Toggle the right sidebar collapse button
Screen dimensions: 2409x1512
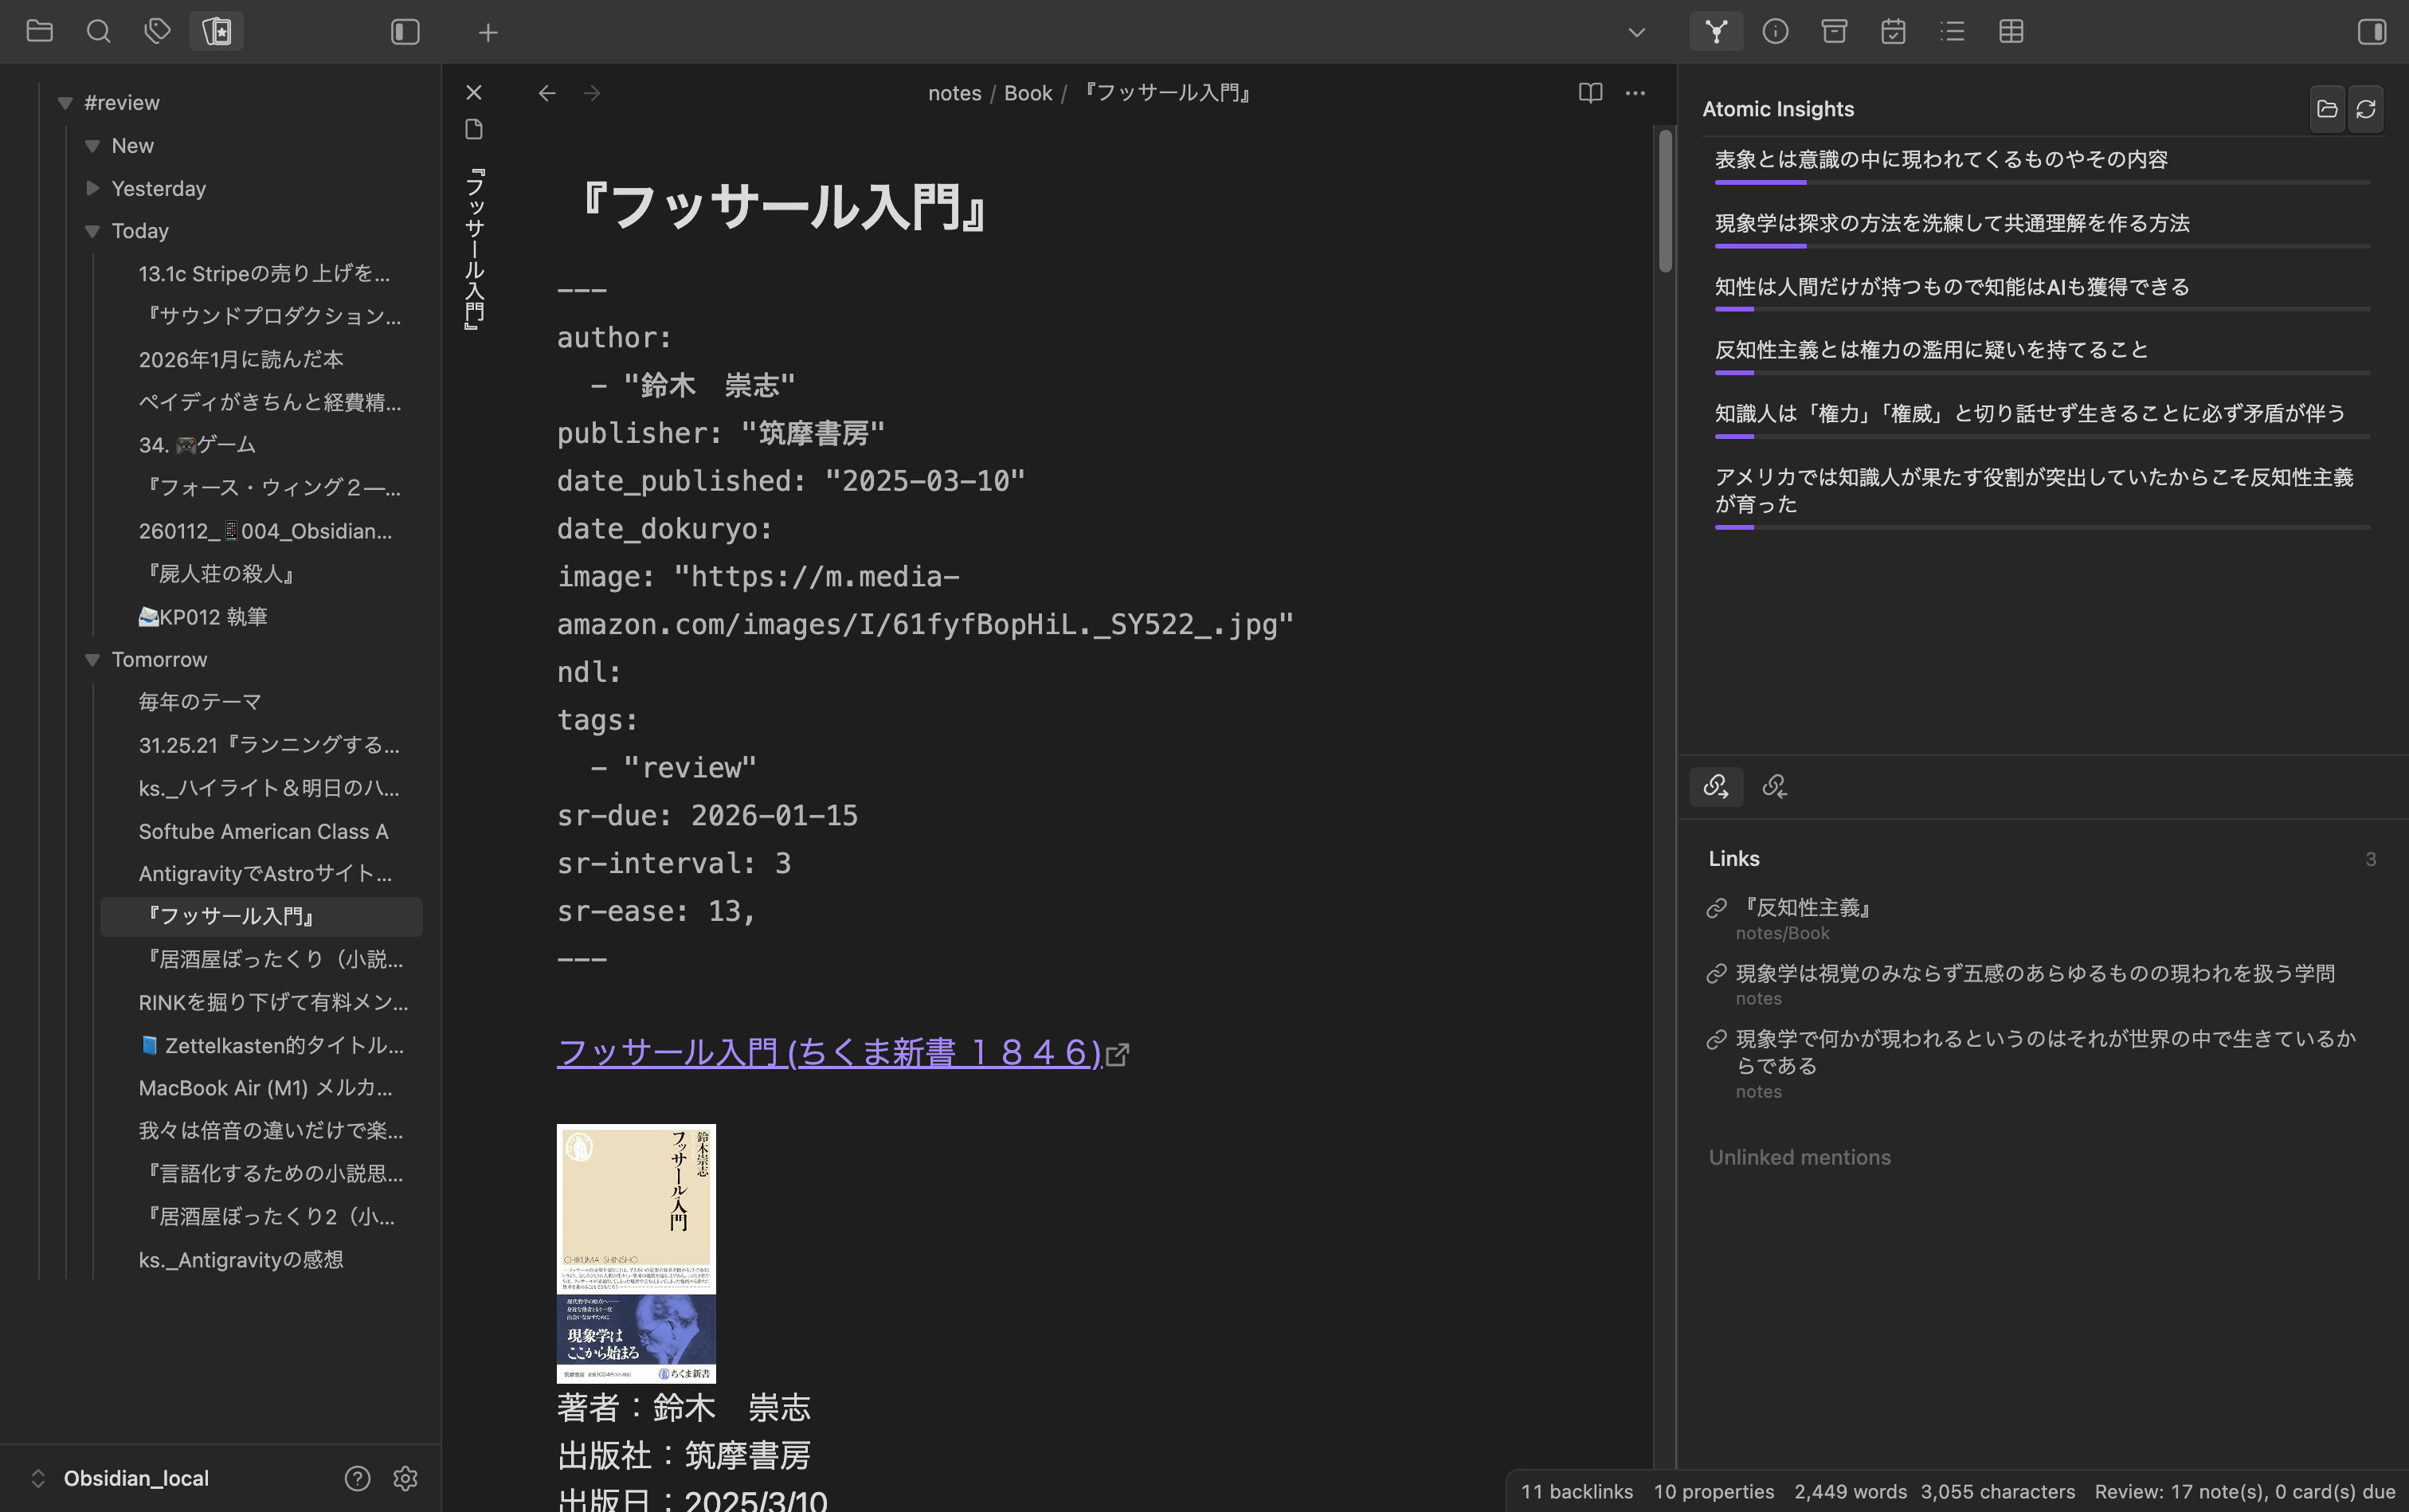coord(2372,32)
